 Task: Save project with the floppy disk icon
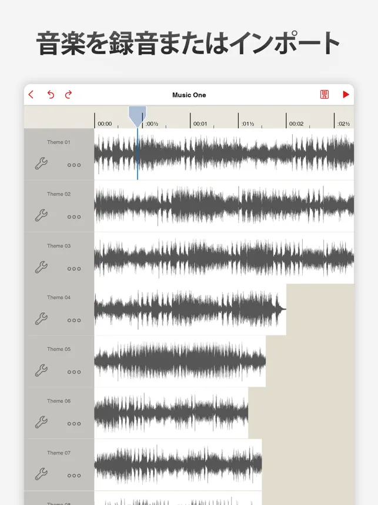click(x=325, y=94)
